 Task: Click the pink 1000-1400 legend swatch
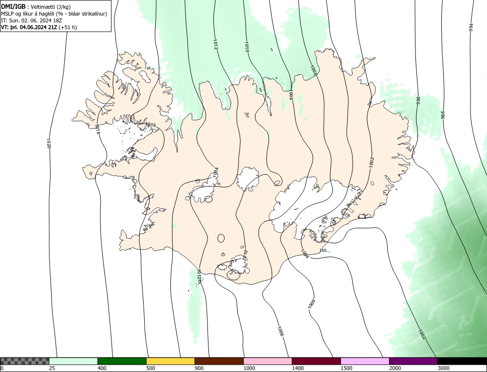(x=268, y=361)
